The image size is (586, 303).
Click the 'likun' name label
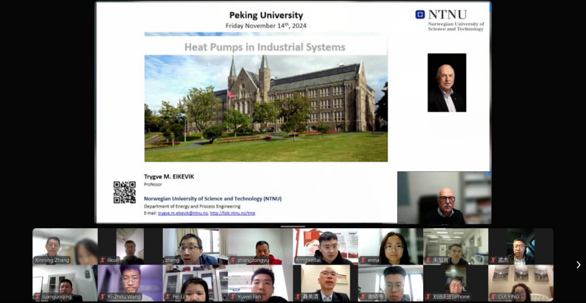[113, 260]
